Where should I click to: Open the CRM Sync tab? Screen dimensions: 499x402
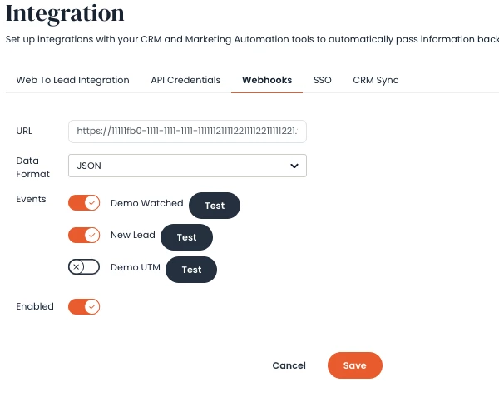coord(376,80)
